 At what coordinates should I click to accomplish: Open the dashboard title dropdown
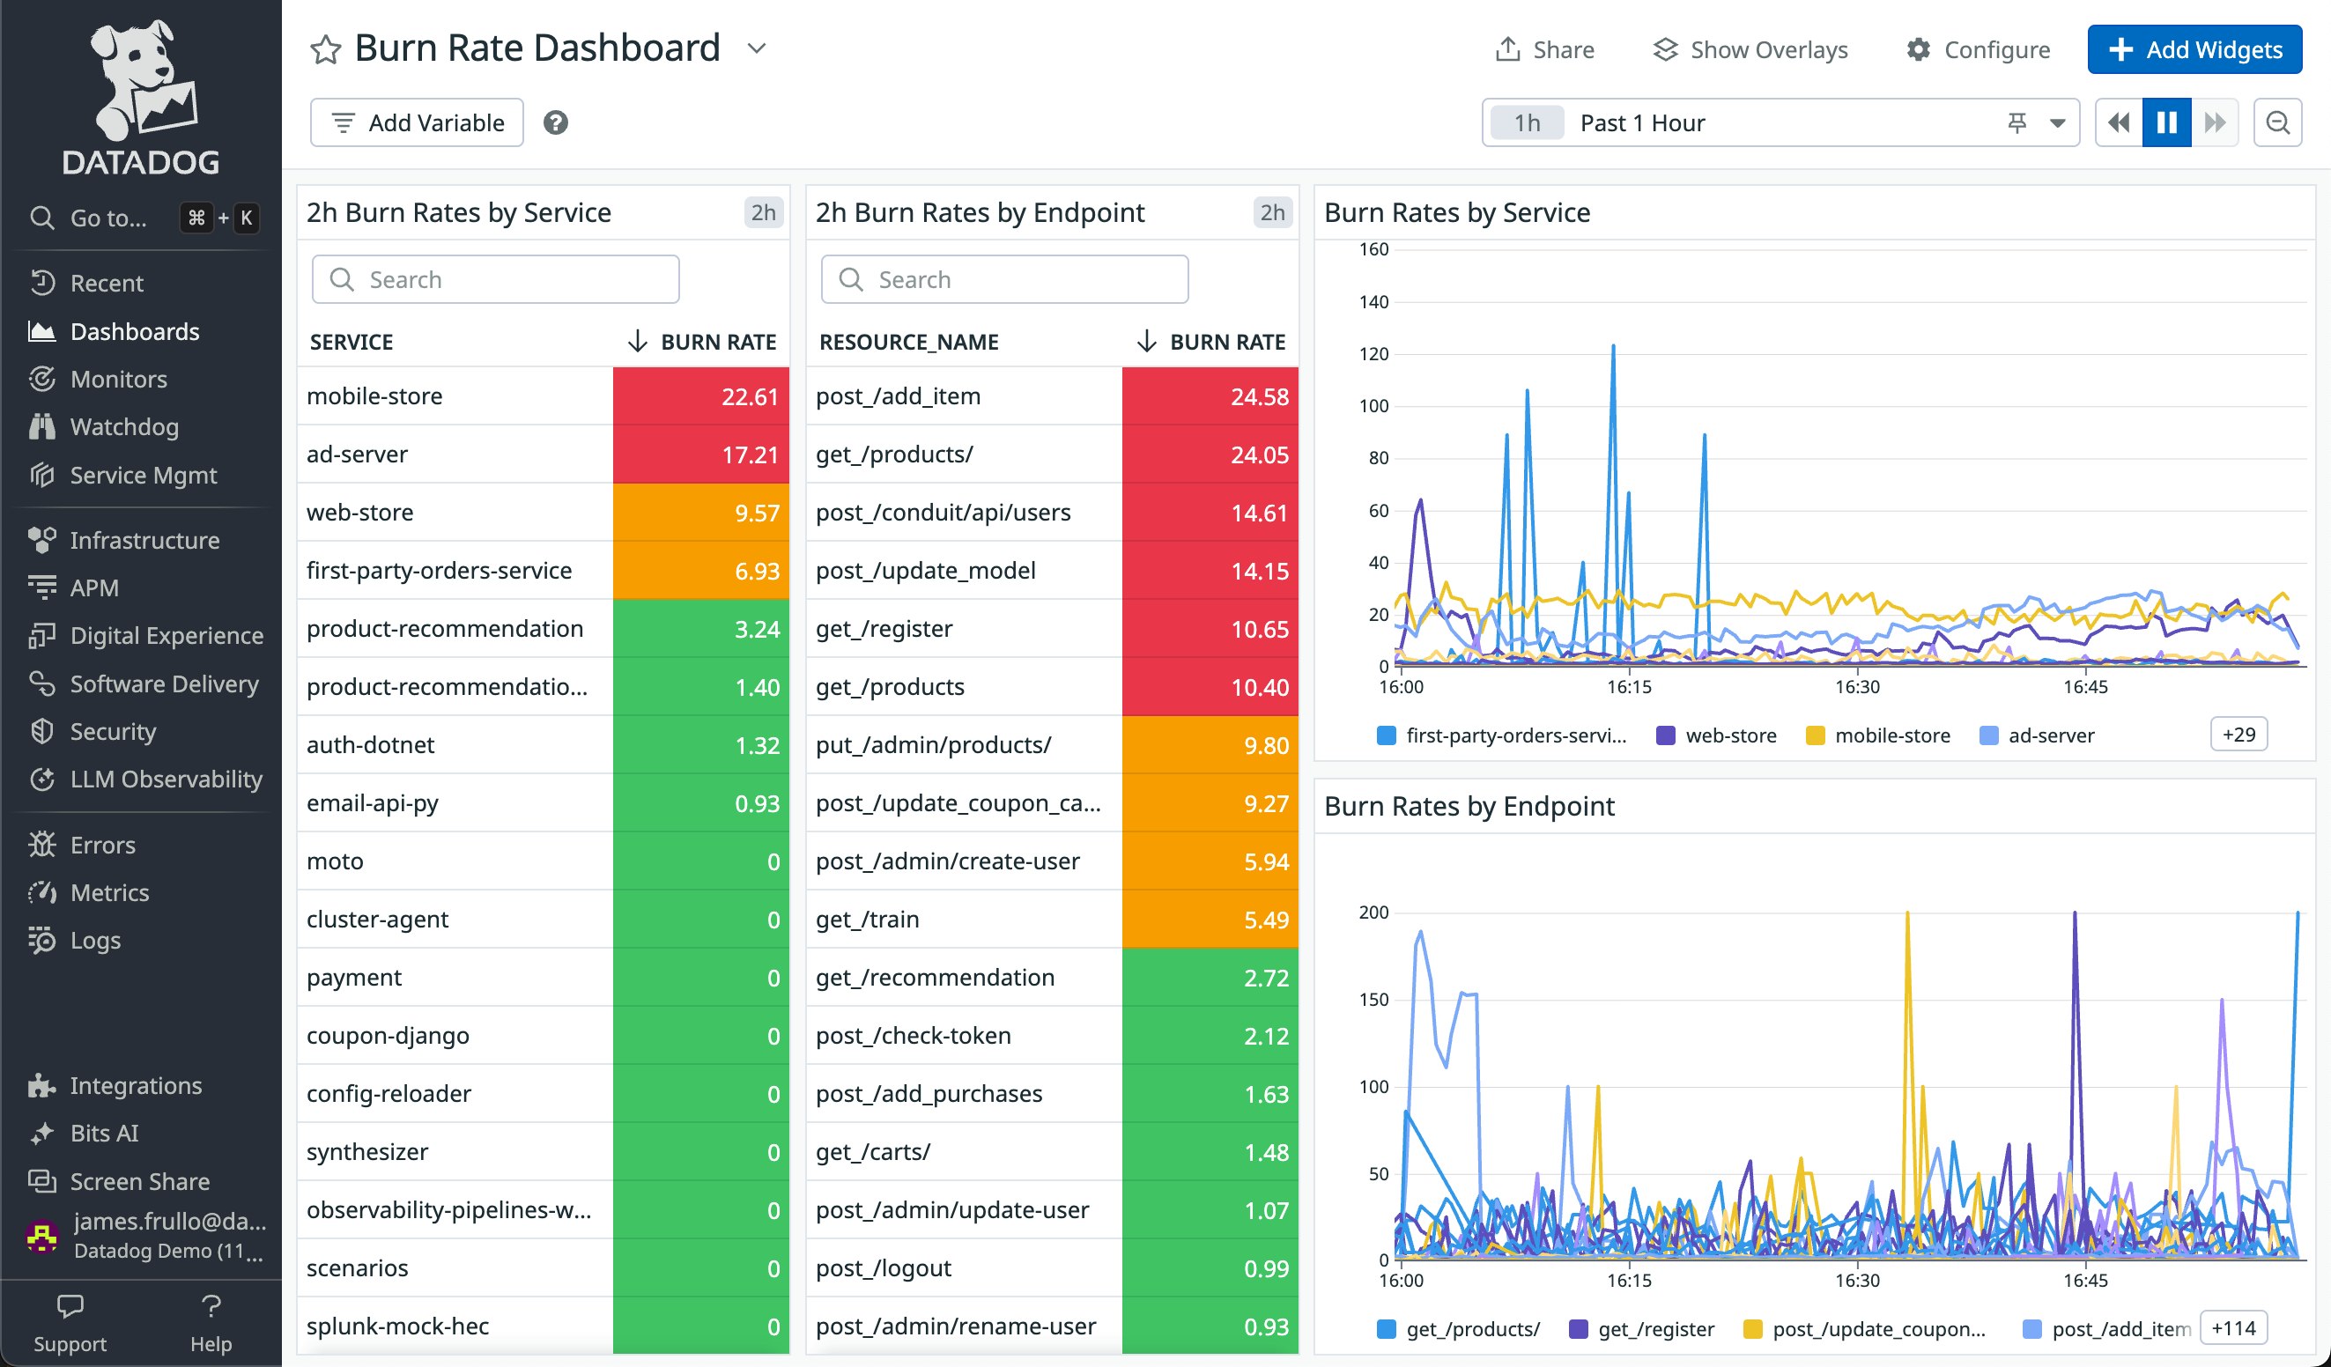756,49
